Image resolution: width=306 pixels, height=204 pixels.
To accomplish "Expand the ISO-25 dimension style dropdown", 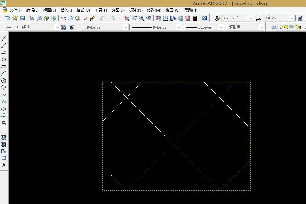I will 292,18.
